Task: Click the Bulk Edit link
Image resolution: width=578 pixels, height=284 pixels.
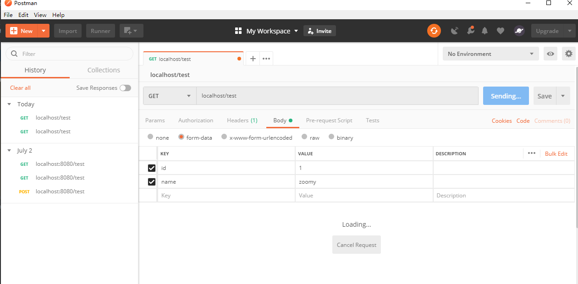Action: click(556, 153)
